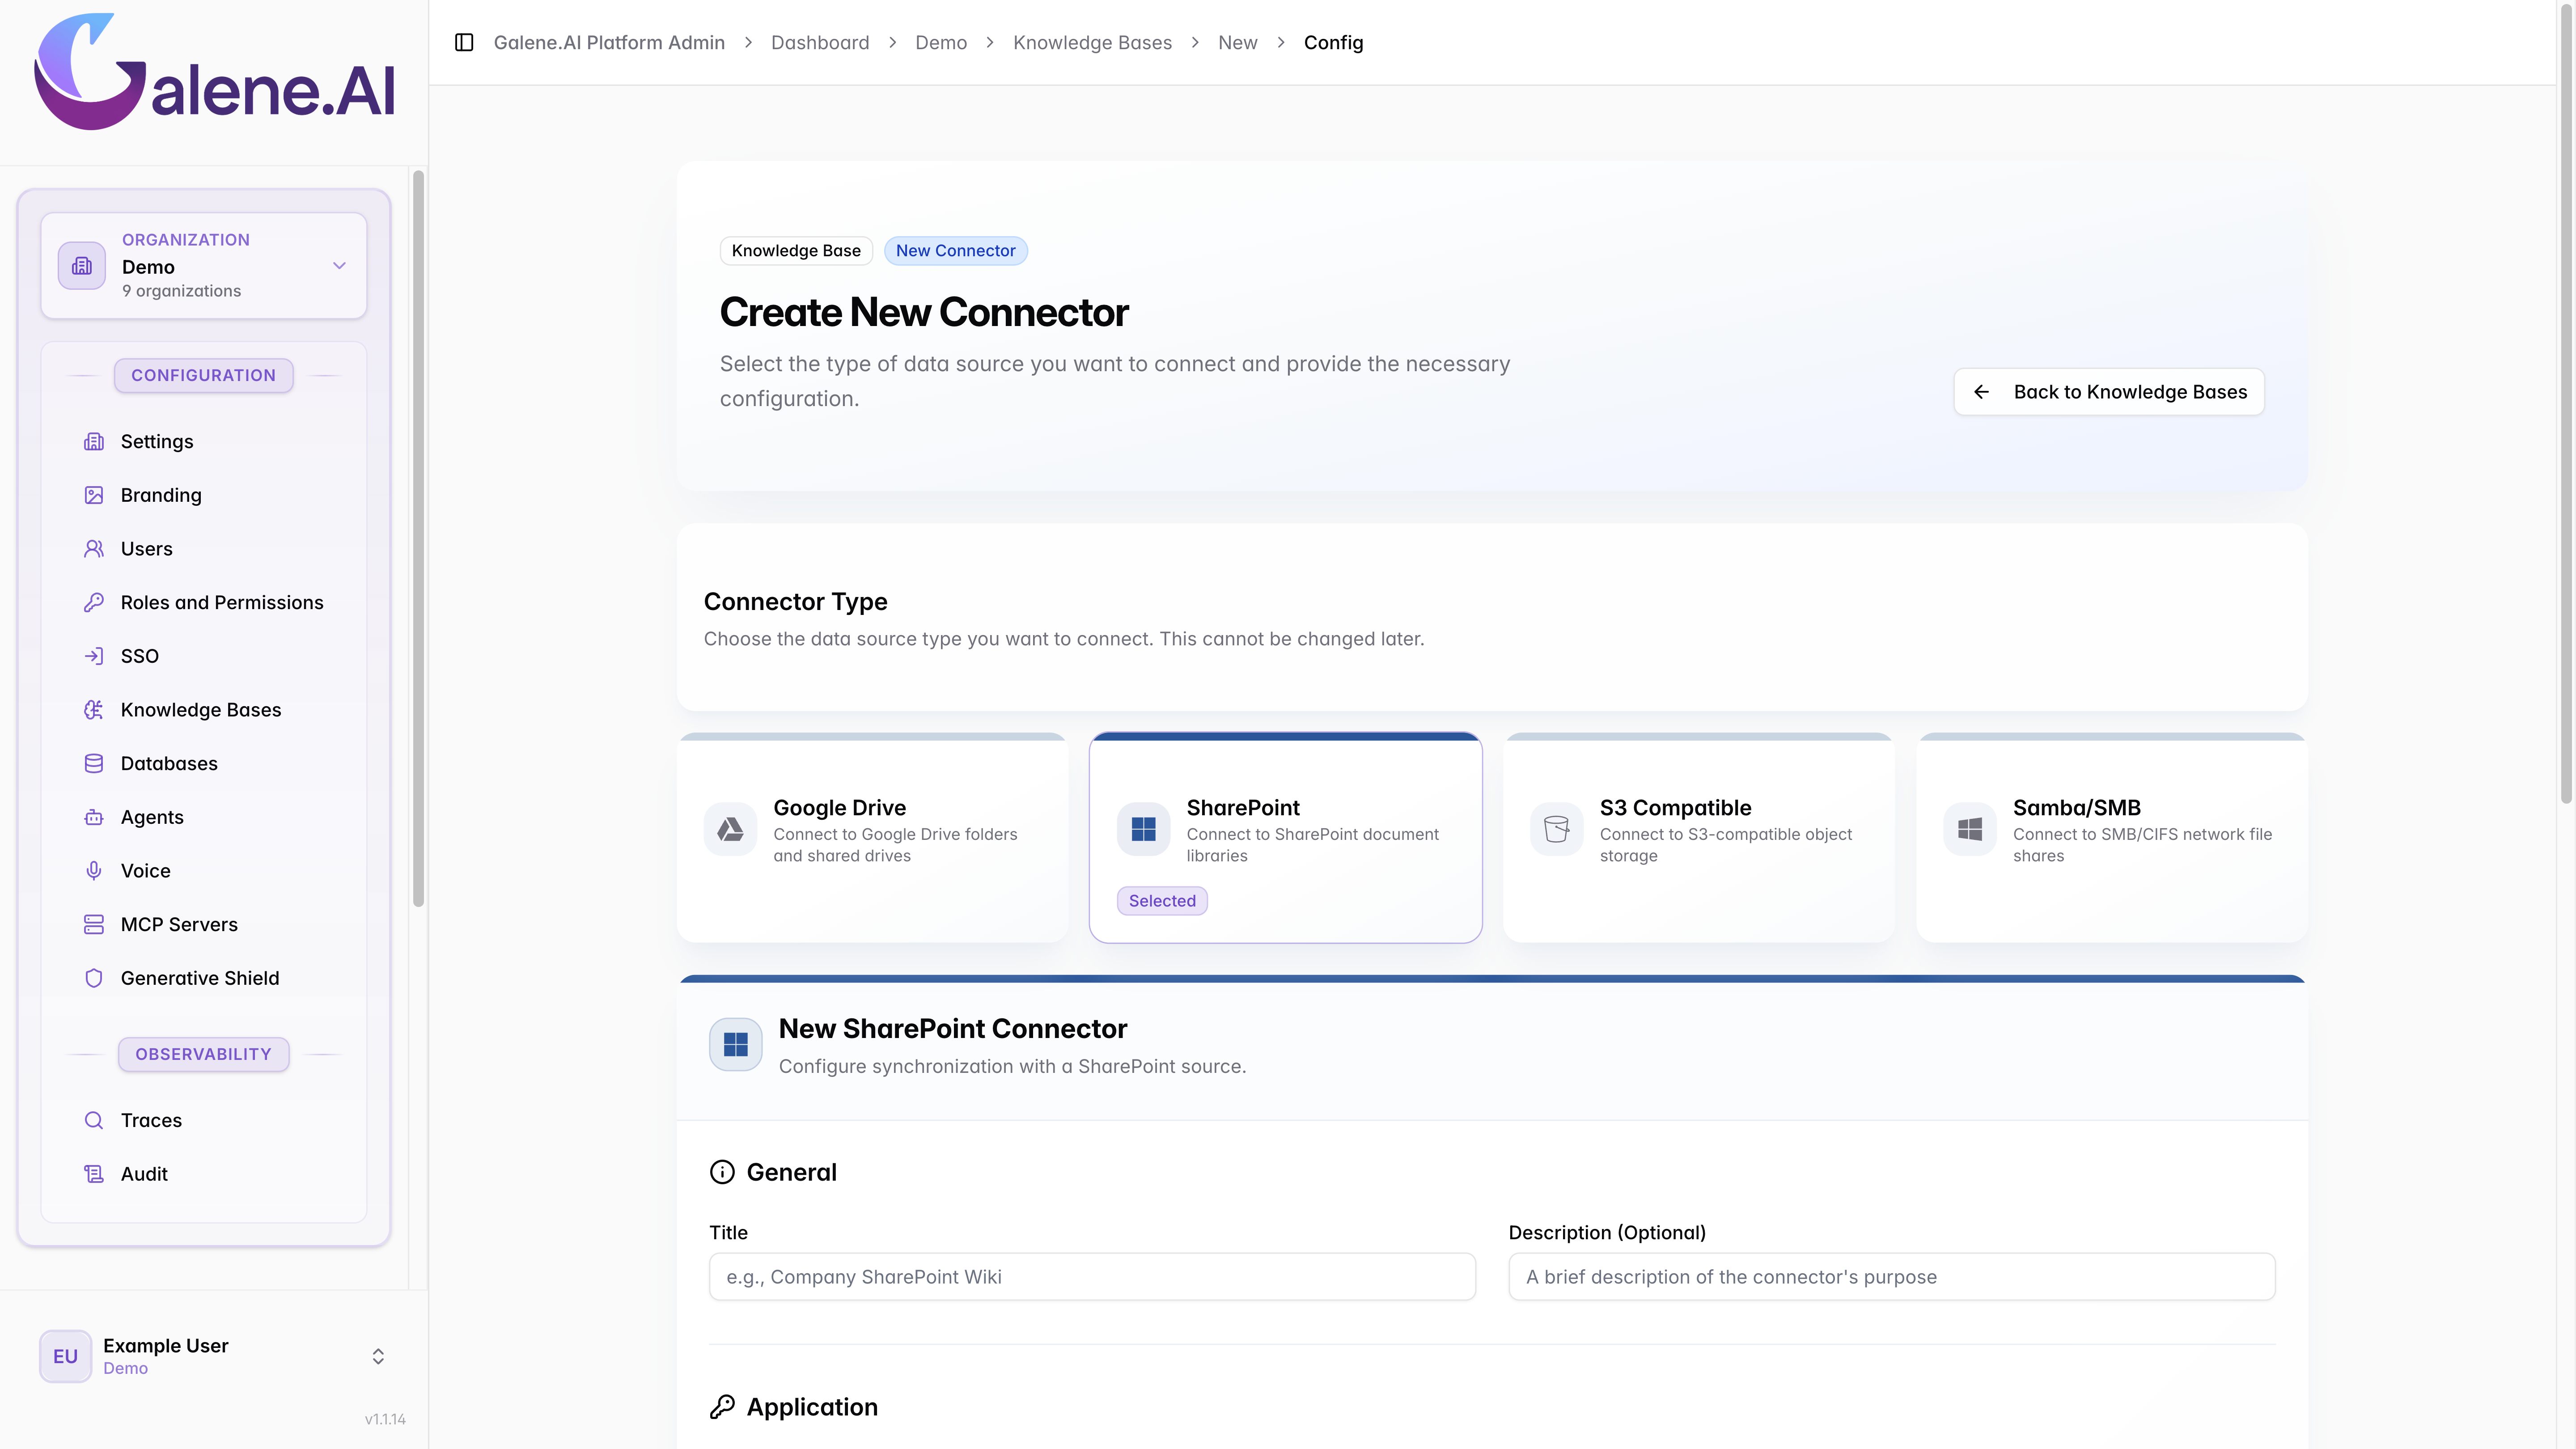Open MCP Servers page
The height and width of the screenshot is (1449, 2576).
tap(204, 924)
